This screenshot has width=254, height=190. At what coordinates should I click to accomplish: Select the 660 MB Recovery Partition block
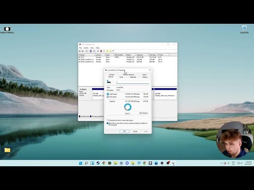[x=165, y=95]
